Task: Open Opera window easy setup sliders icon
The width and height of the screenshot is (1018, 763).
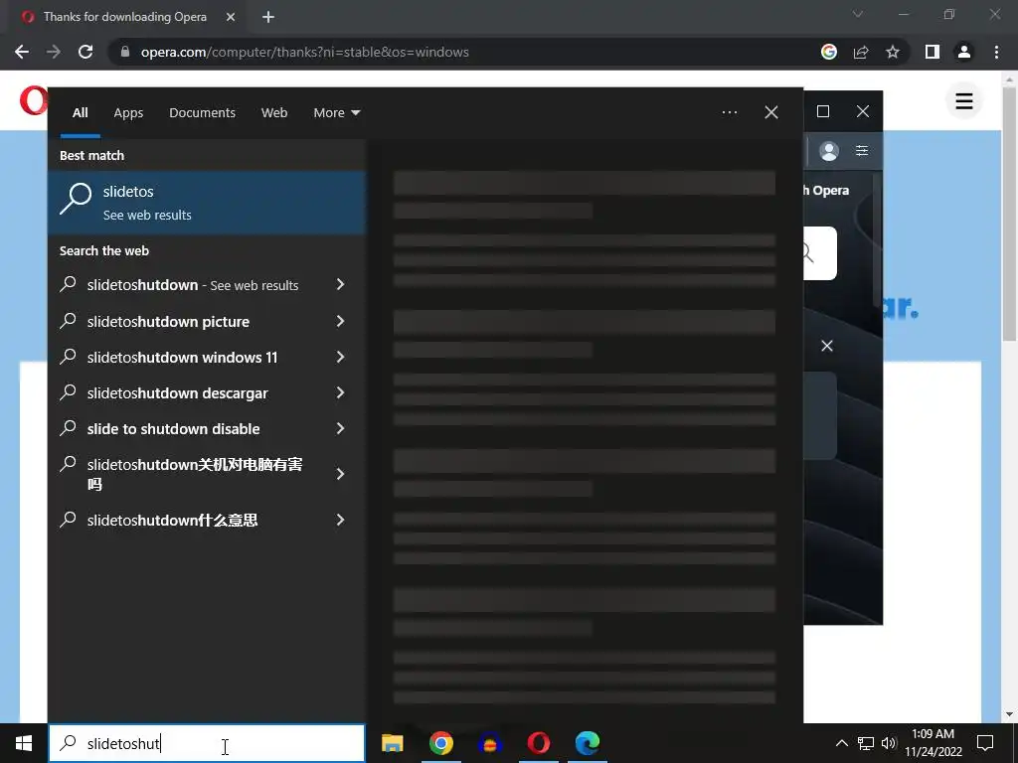Action: point(862,151)
